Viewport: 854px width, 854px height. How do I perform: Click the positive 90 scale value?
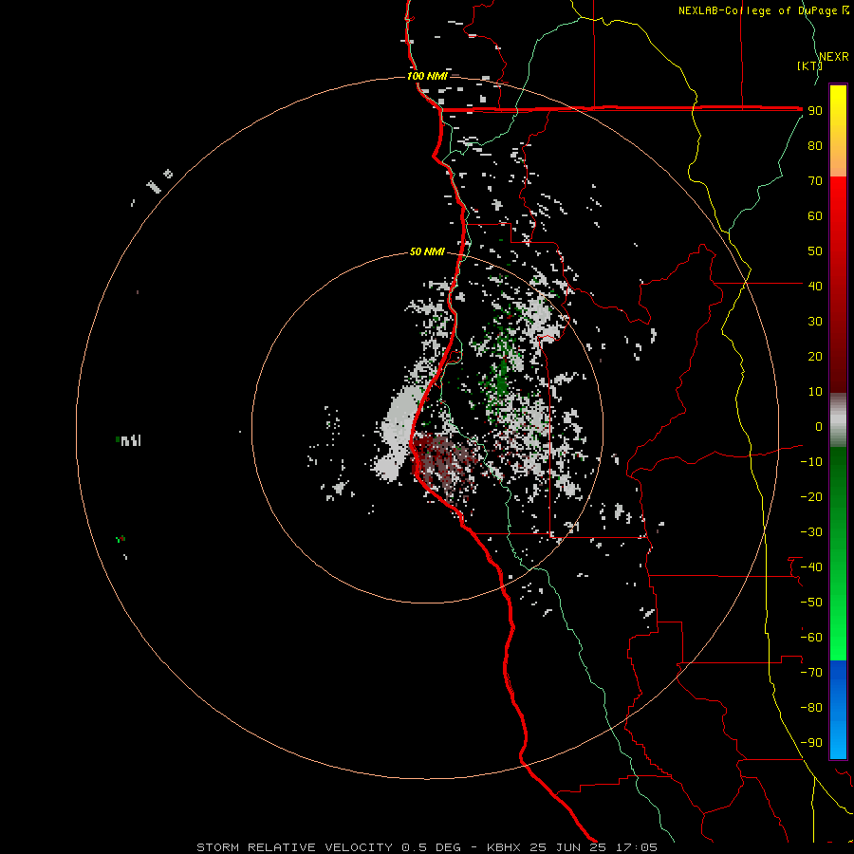coord(815,111)
